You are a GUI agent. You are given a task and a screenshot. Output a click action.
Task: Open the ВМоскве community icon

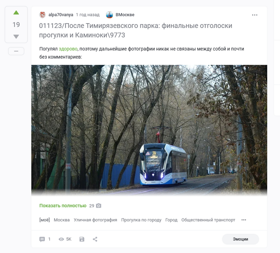[x=109, y=15]
